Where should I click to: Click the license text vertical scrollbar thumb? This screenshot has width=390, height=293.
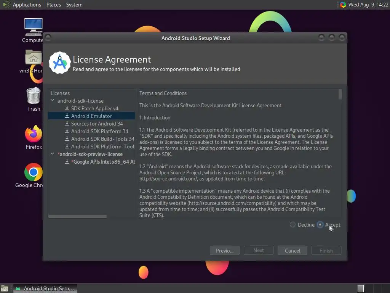(x=340, y=95)
